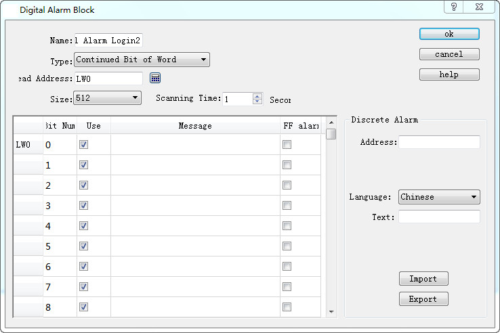Uncheck the Use checkbox for bit 4
This screenshot has width=500, height=333.
tap(83, 226)
